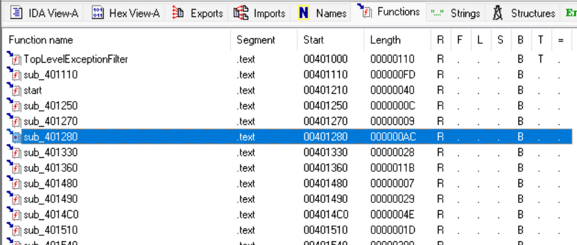The height and width of the screenshot is (245, 577).
Task: Switch to the IDA View-A tab
Action: (x=45, y=13)
